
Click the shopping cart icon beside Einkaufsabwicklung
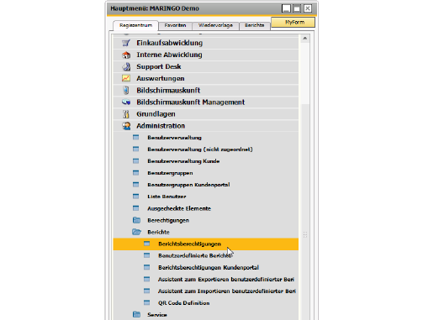tap(126, 43)
